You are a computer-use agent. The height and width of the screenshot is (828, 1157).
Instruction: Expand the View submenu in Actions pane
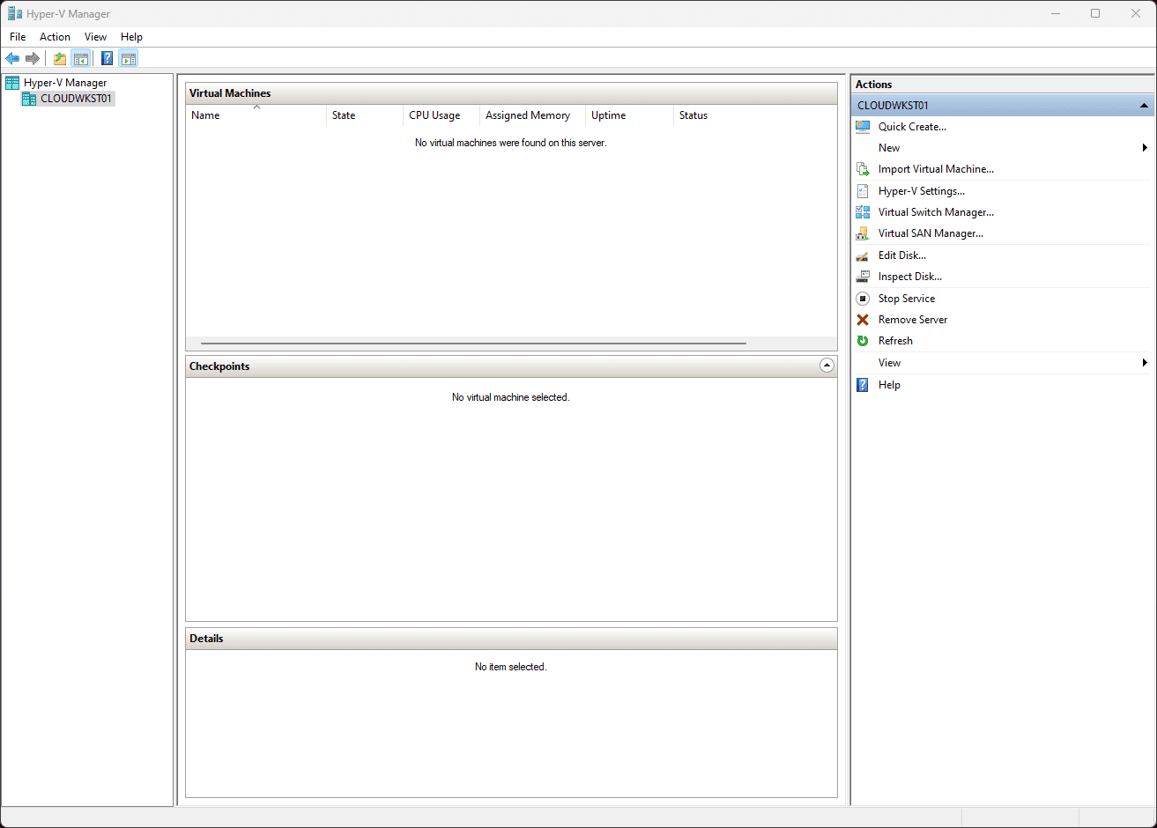(x=1145, y=363)
